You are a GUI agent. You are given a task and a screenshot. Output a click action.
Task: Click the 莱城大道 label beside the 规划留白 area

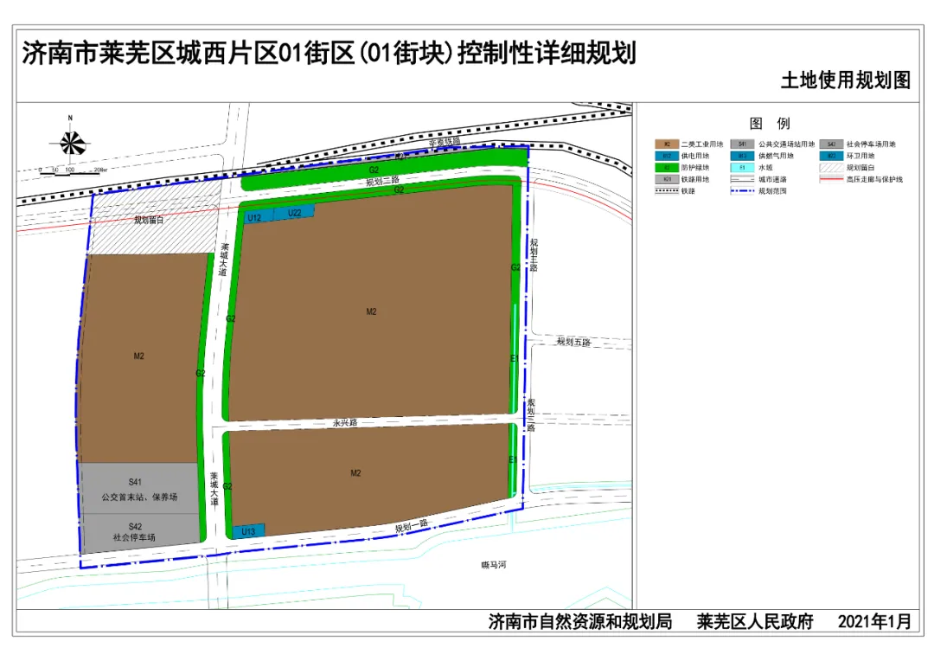[223, 260]
